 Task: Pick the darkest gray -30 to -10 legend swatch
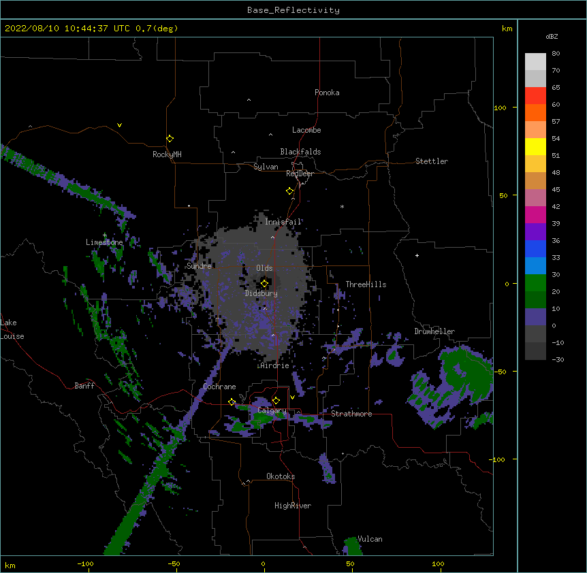pos(535,351)
